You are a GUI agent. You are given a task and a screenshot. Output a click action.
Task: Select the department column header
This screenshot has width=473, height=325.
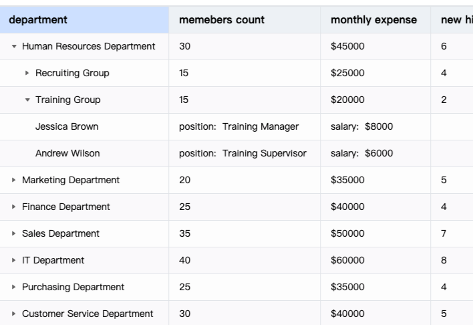click(84, 19)
